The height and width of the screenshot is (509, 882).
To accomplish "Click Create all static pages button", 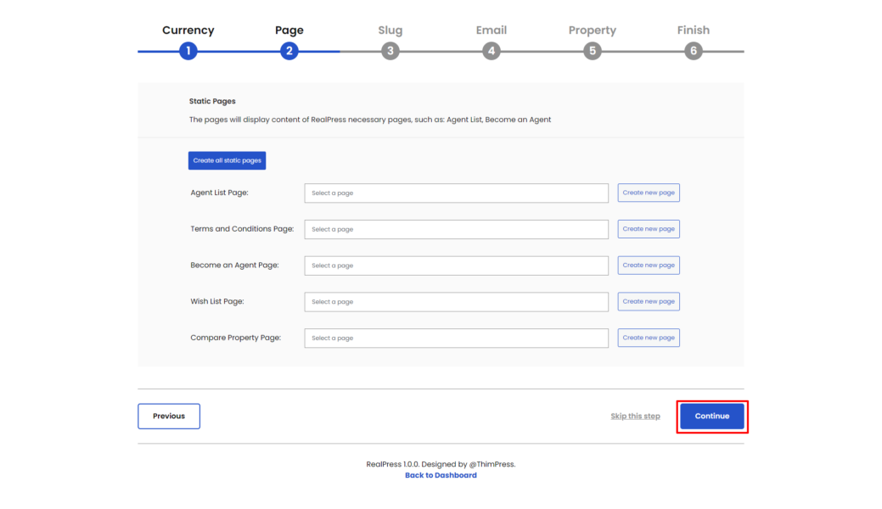I will pyautogui.click(x=227, y=160).
